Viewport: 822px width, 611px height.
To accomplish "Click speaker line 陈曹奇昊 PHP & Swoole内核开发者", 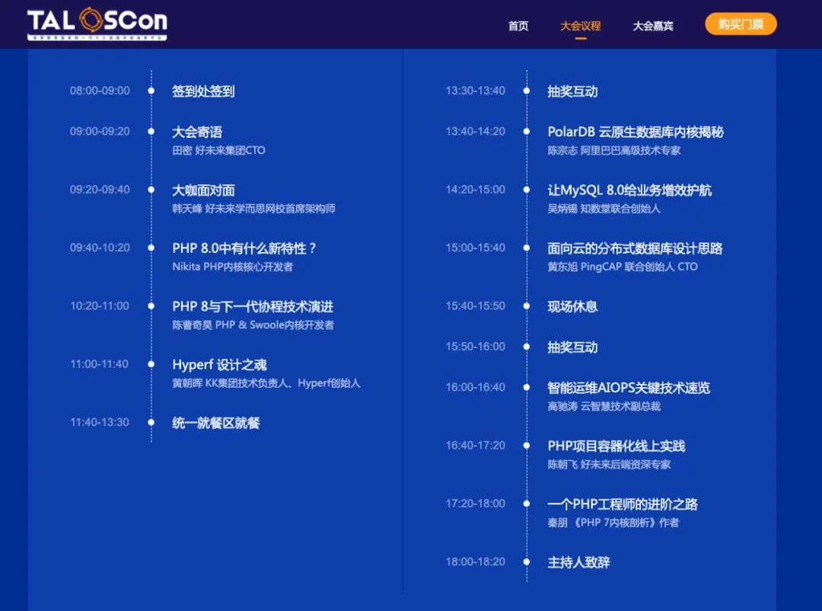I will (253, 325).
